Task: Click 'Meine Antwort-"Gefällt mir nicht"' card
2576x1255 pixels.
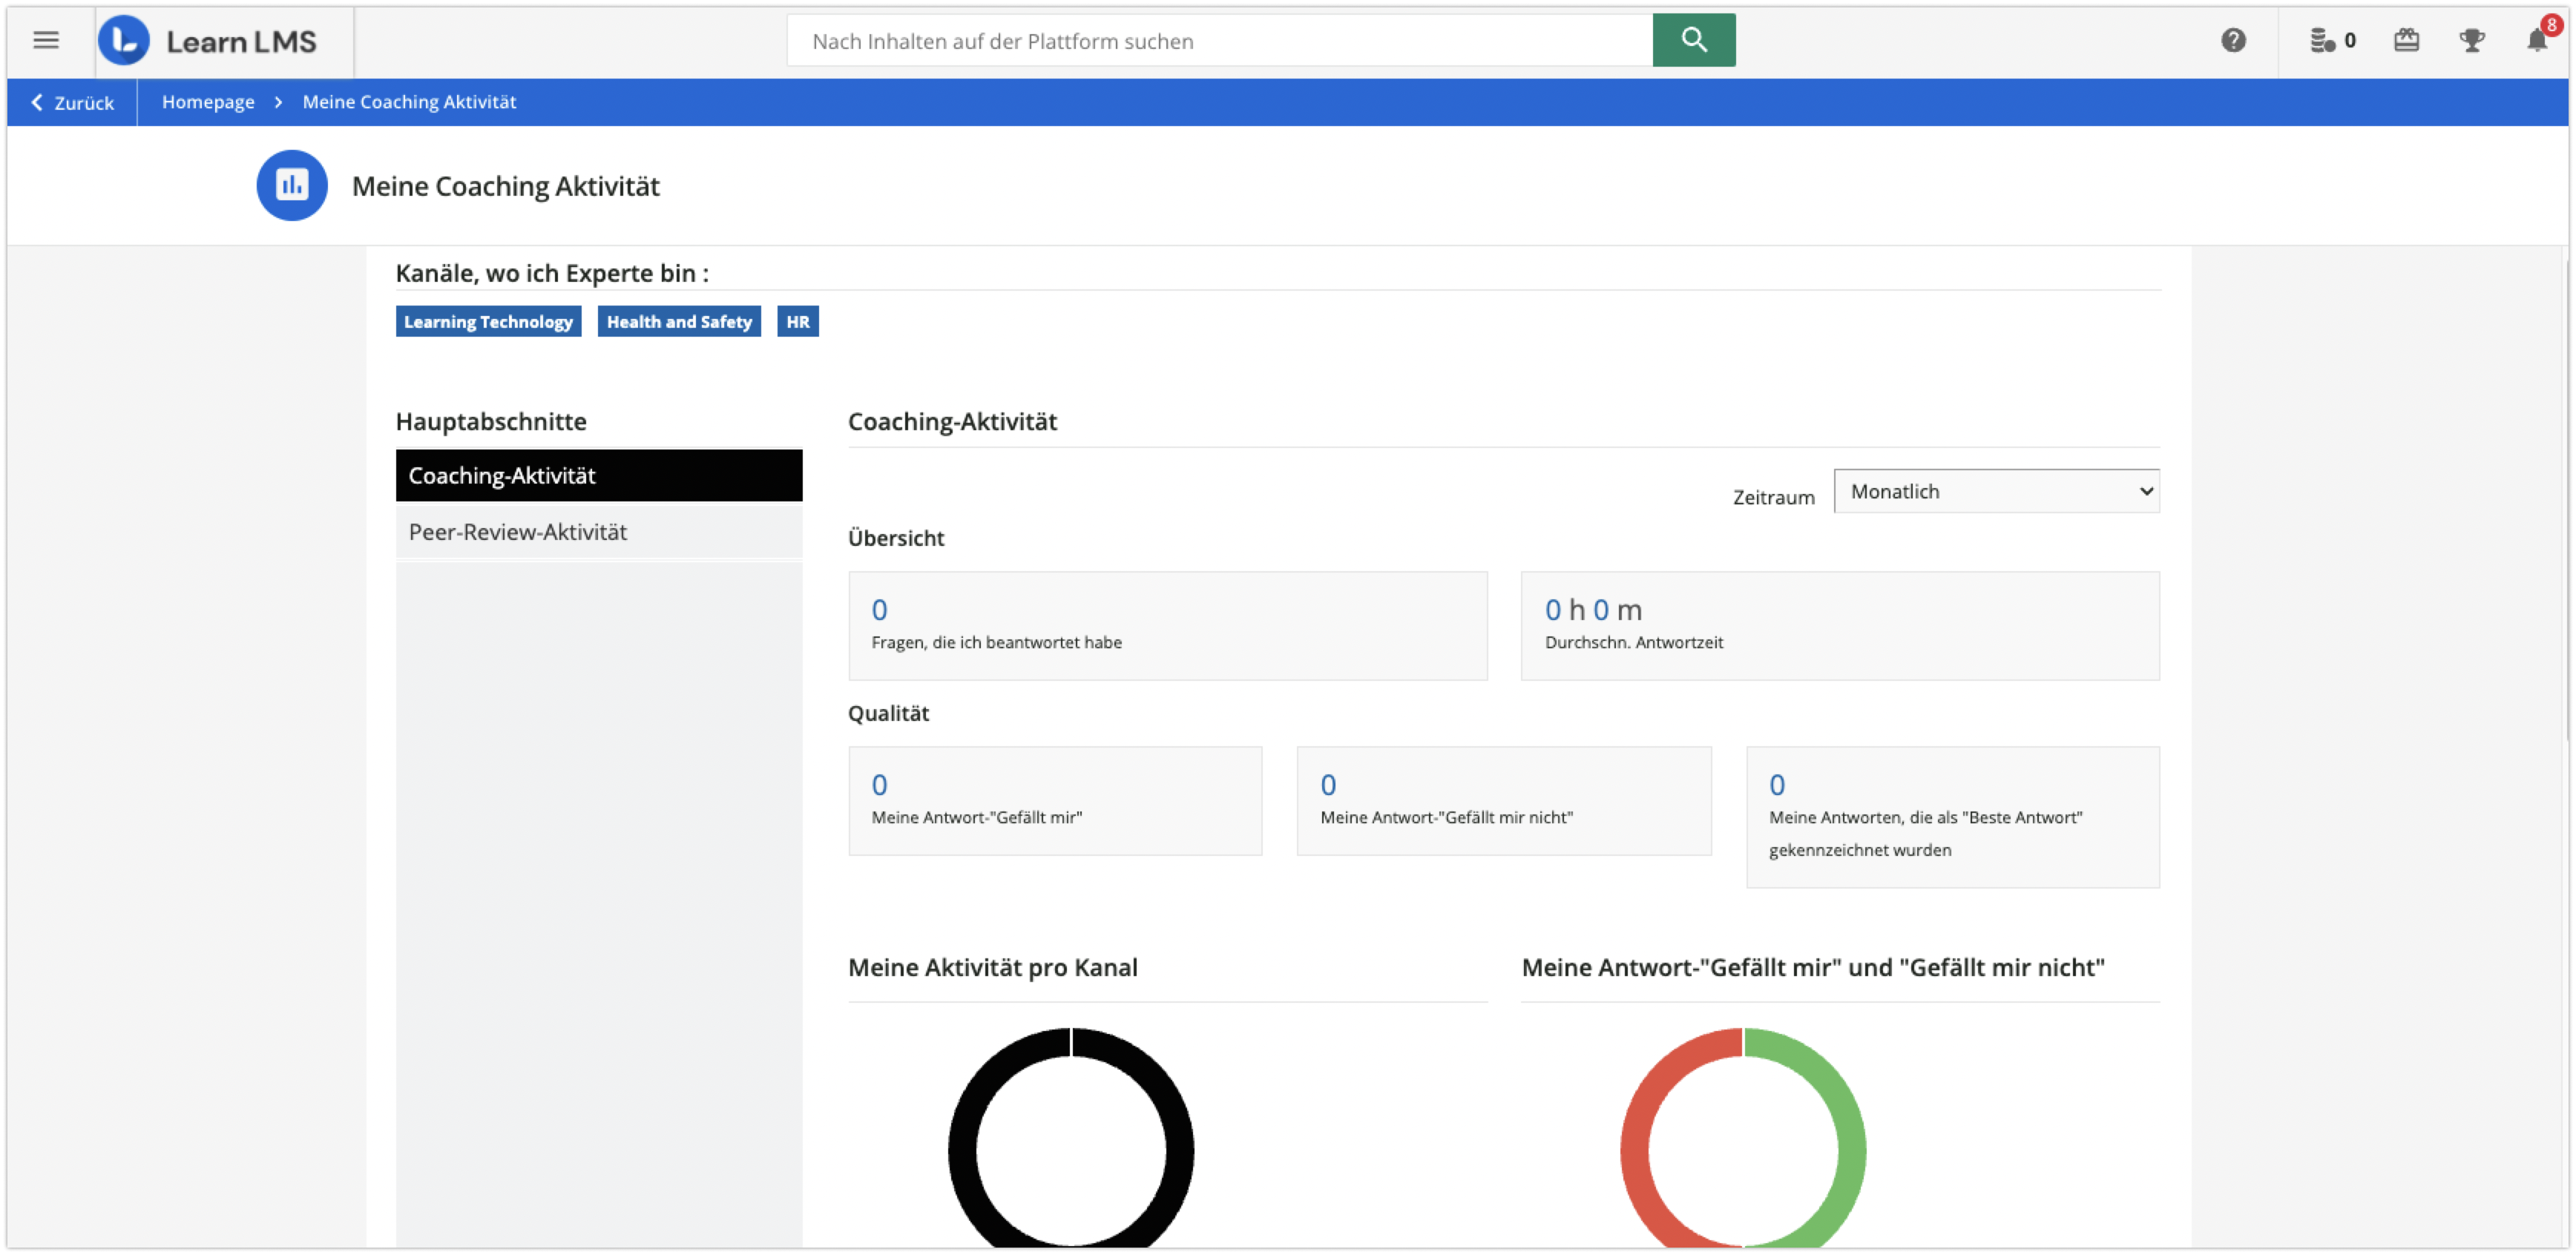Action: point(1503,801)
